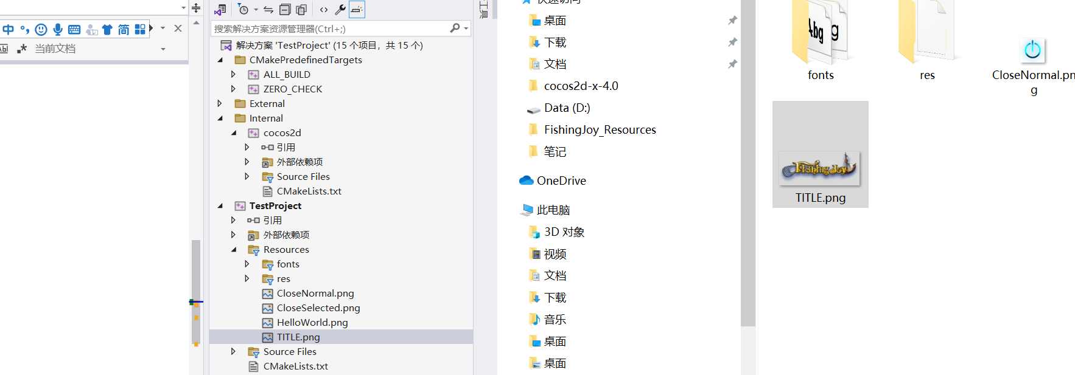The image size is (1075, 375).
Task: Toggle the regular expression asterisk icon
Action: (x=22, y=49)
